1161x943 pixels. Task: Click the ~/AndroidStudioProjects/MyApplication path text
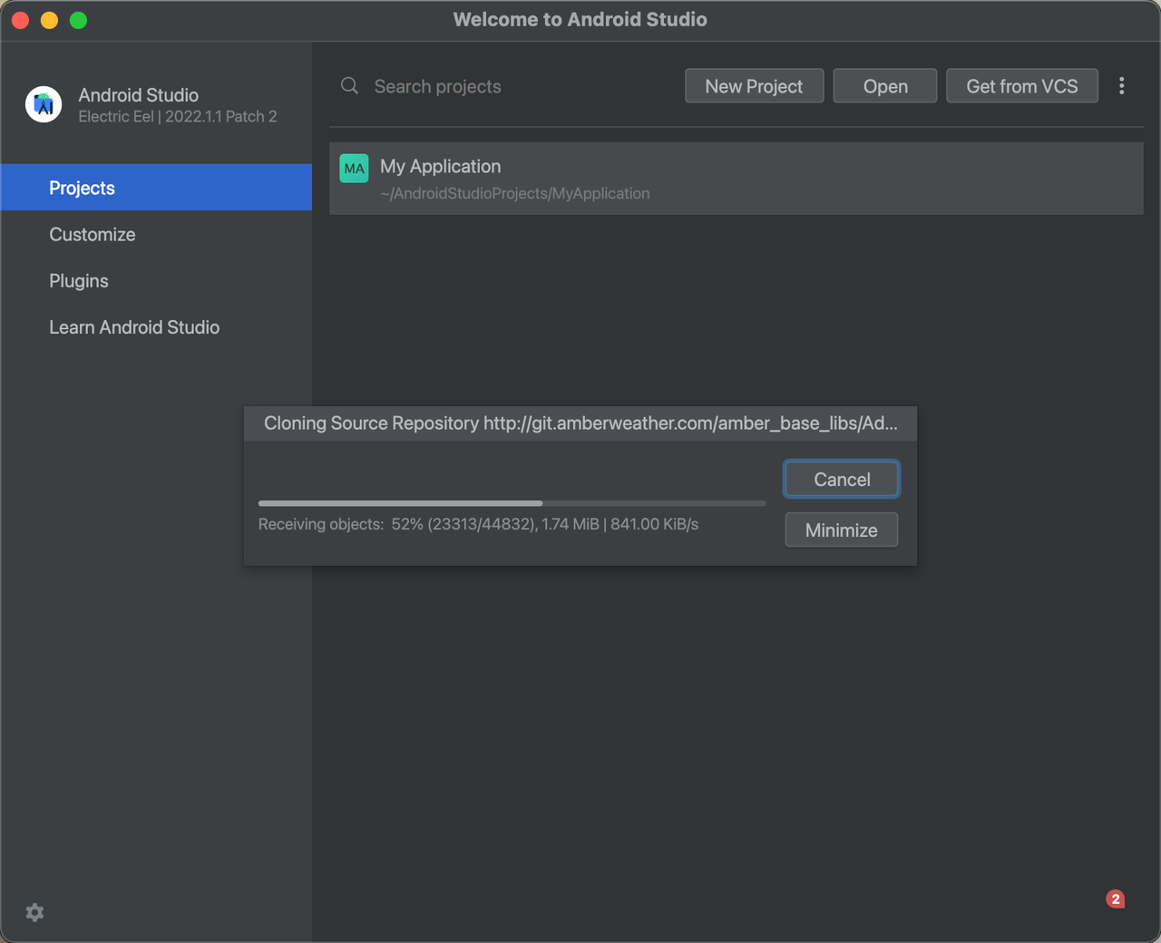click(x=514, y=193)
